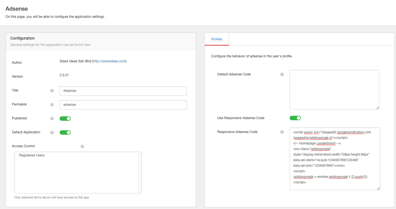Click the Default Adsense Code textarea
Viewport: 396px width, 209px height.
(334, 90)
